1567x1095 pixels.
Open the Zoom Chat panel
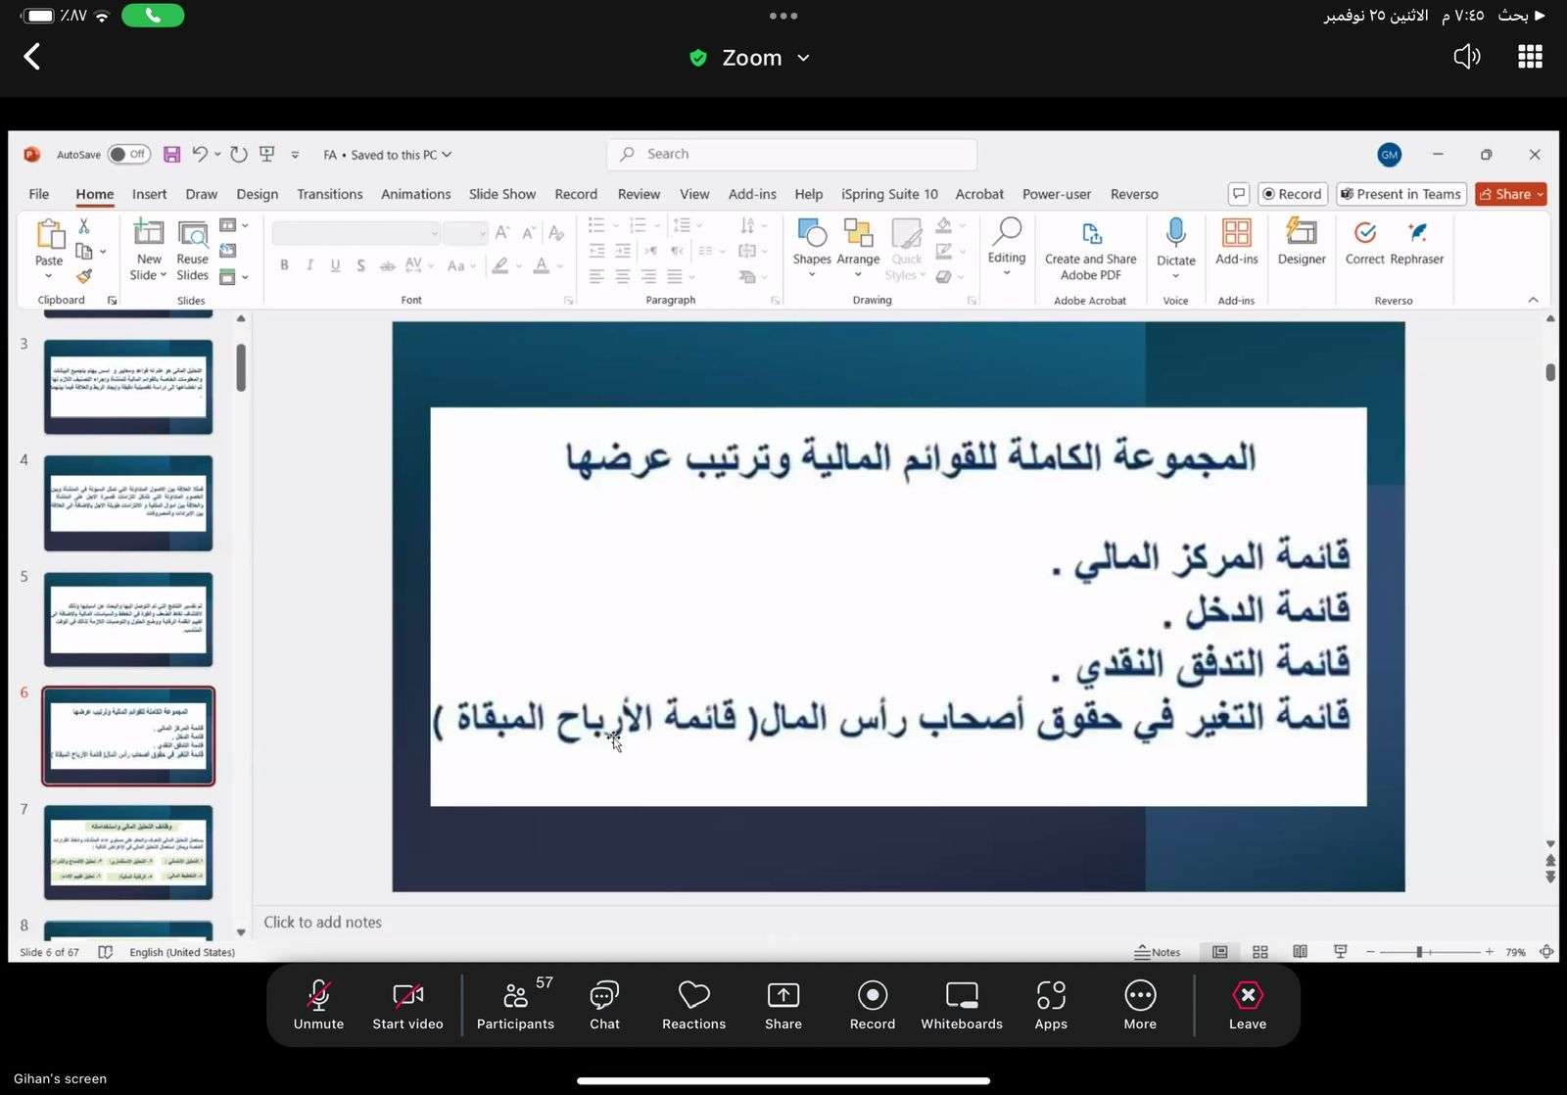point(604,1004)
